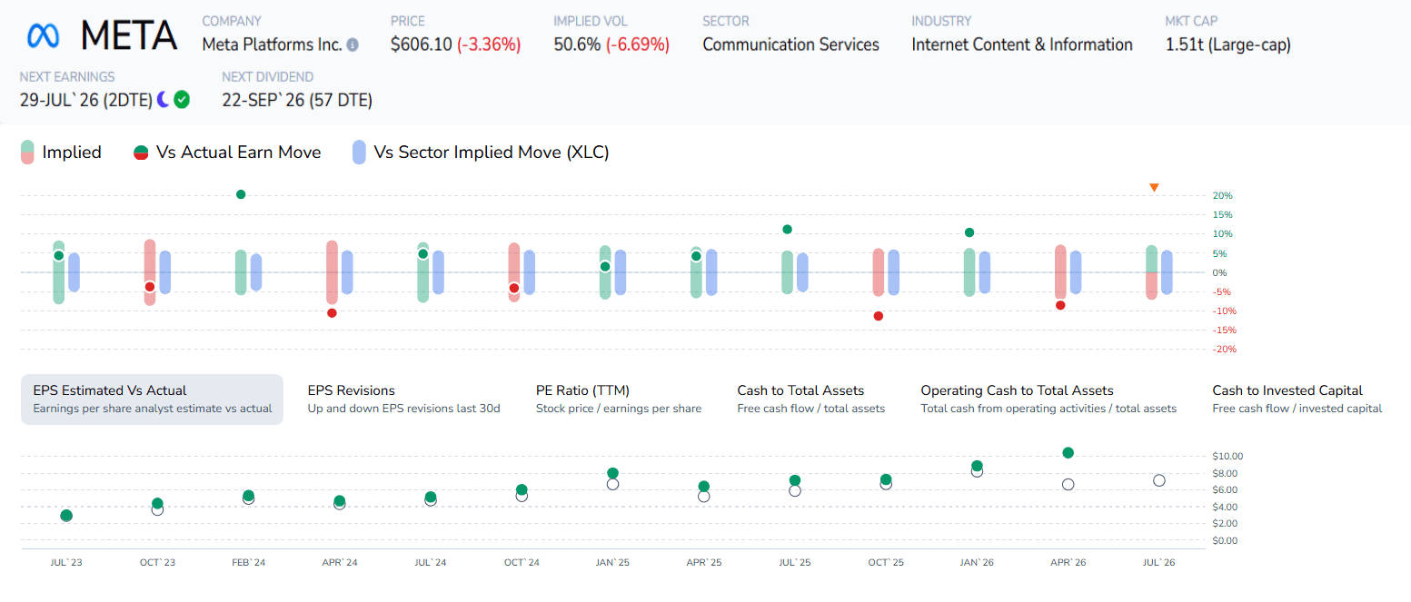The image size is (1411, 602).
Task: Toggle the Vs Actual Earn Move legend
Action: click(227, 153)
